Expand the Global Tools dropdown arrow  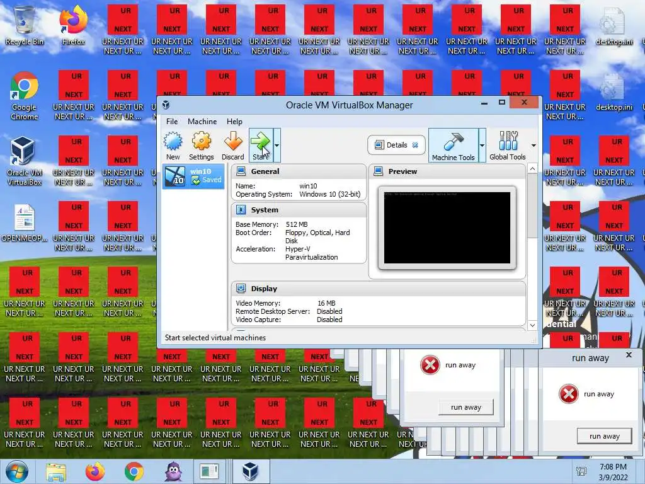(x=534, y=146)
